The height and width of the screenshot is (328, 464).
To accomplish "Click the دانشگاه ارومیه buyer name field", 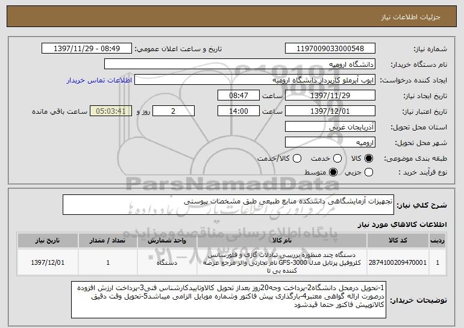I will (240, 64).
